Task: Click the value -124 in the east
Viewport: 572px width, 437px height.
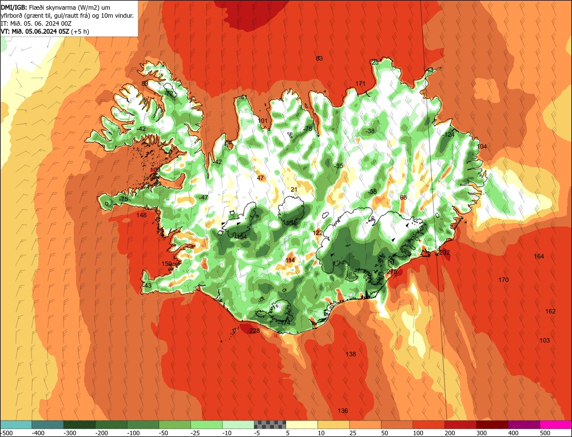Action: click(x=448, y=134)
